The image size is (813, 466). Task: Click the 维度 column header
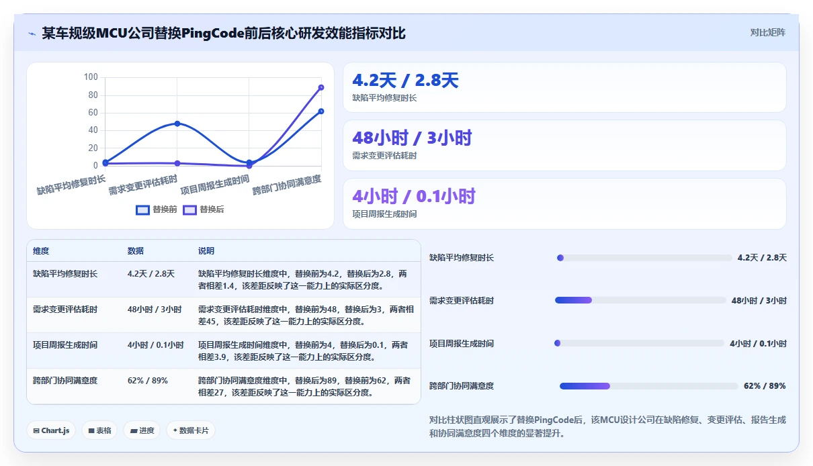click(x=41, y=251)
